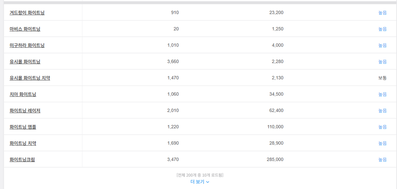Viewport: 397px width, 189px height.
Task: Open keyword link 겨드랑이 화이트닝
Action: click(x=27, y=13)
